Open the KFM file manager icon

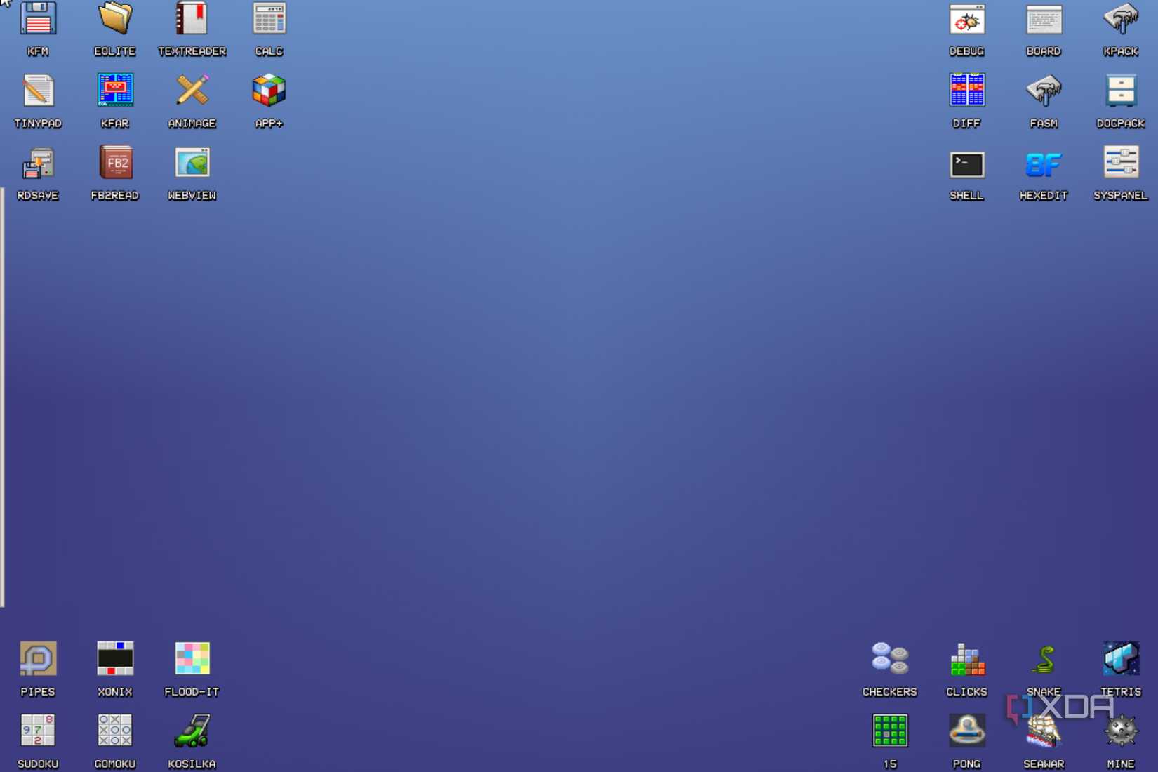[38, 19]
